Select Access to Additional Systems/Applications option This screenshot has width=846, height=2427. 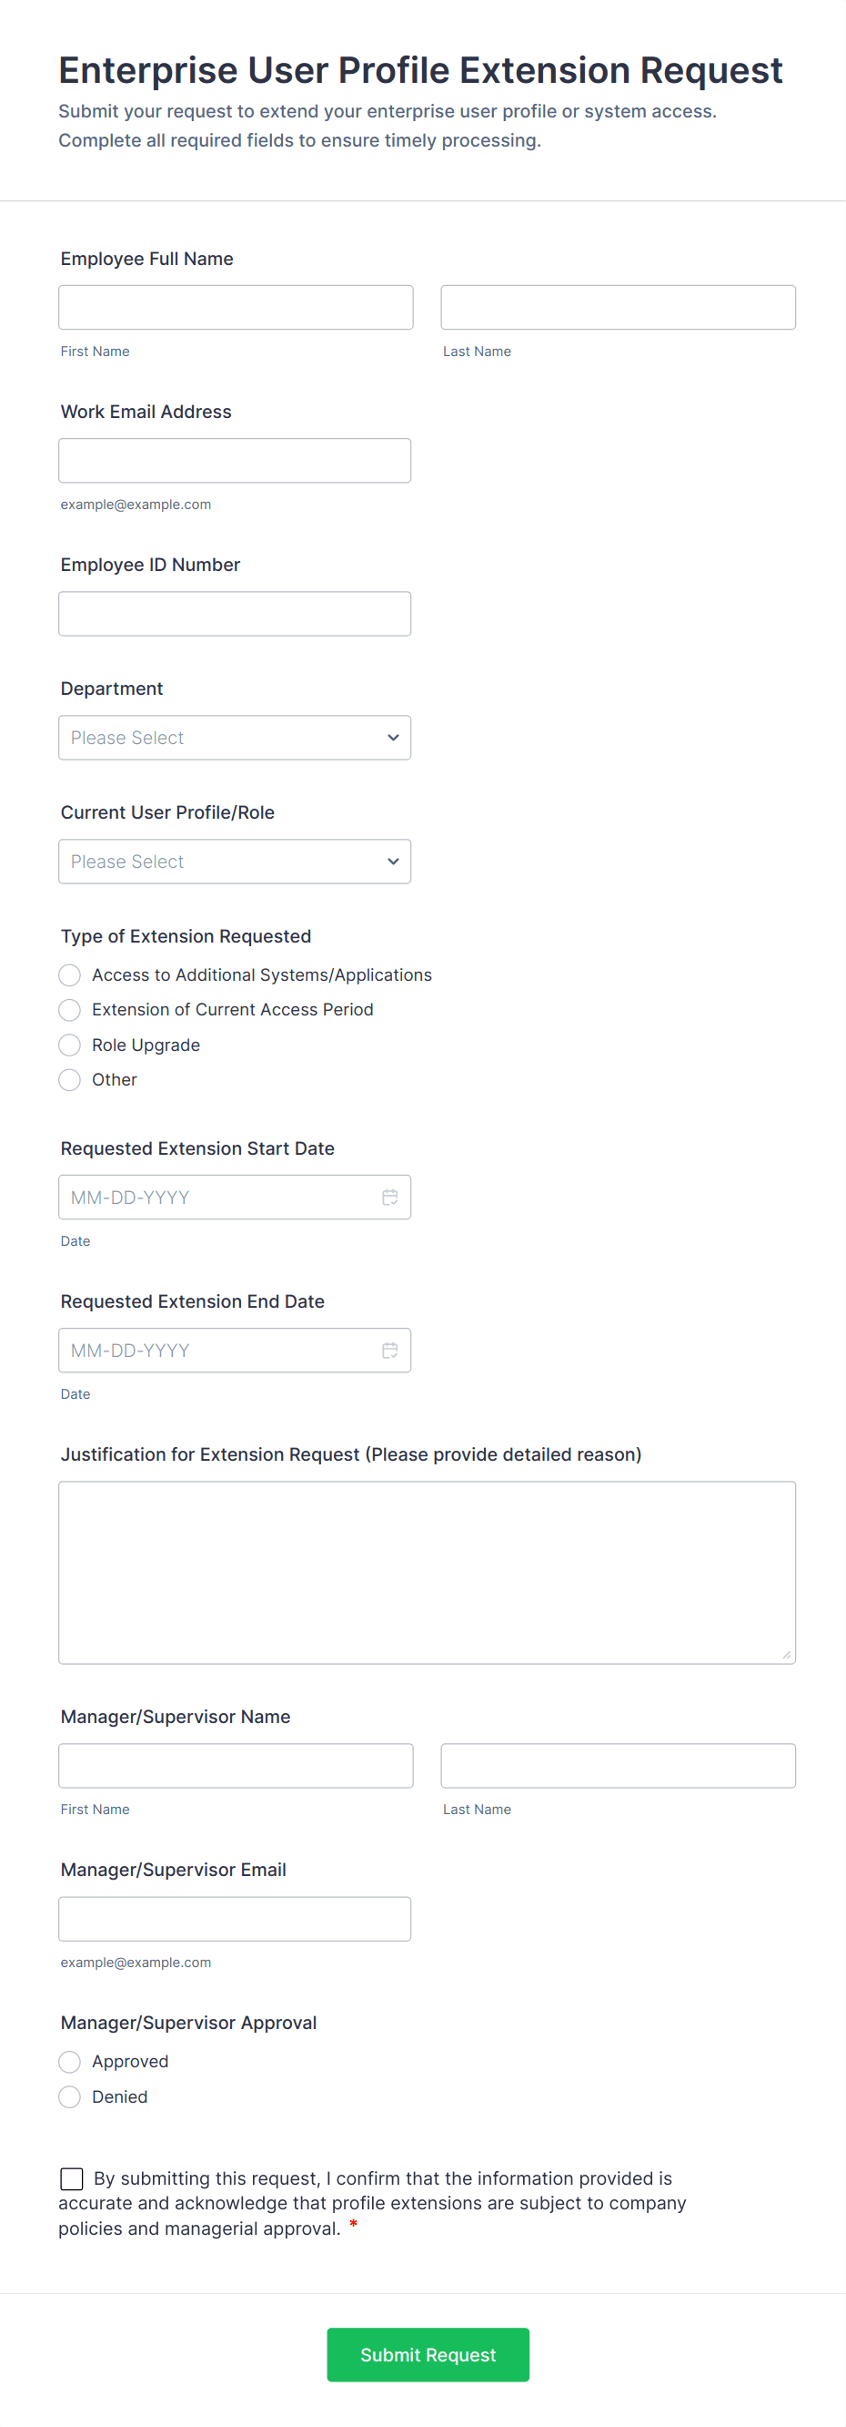70,975
